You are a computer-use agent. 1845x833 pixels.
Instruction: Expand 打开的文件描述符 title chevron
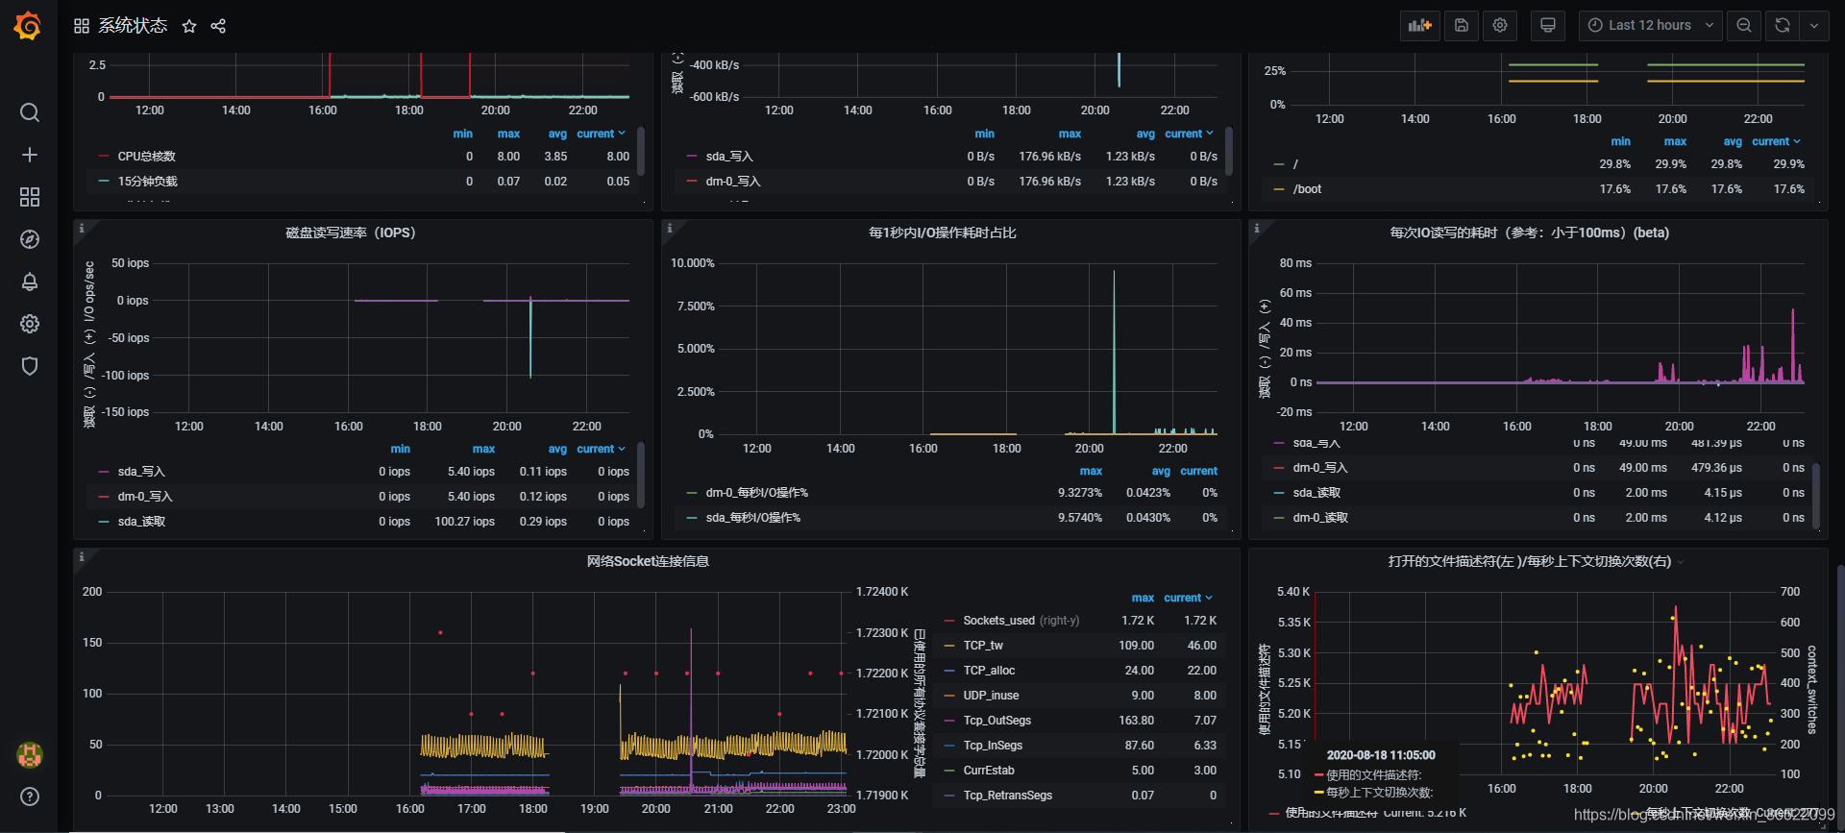[x=1681, y=562]
